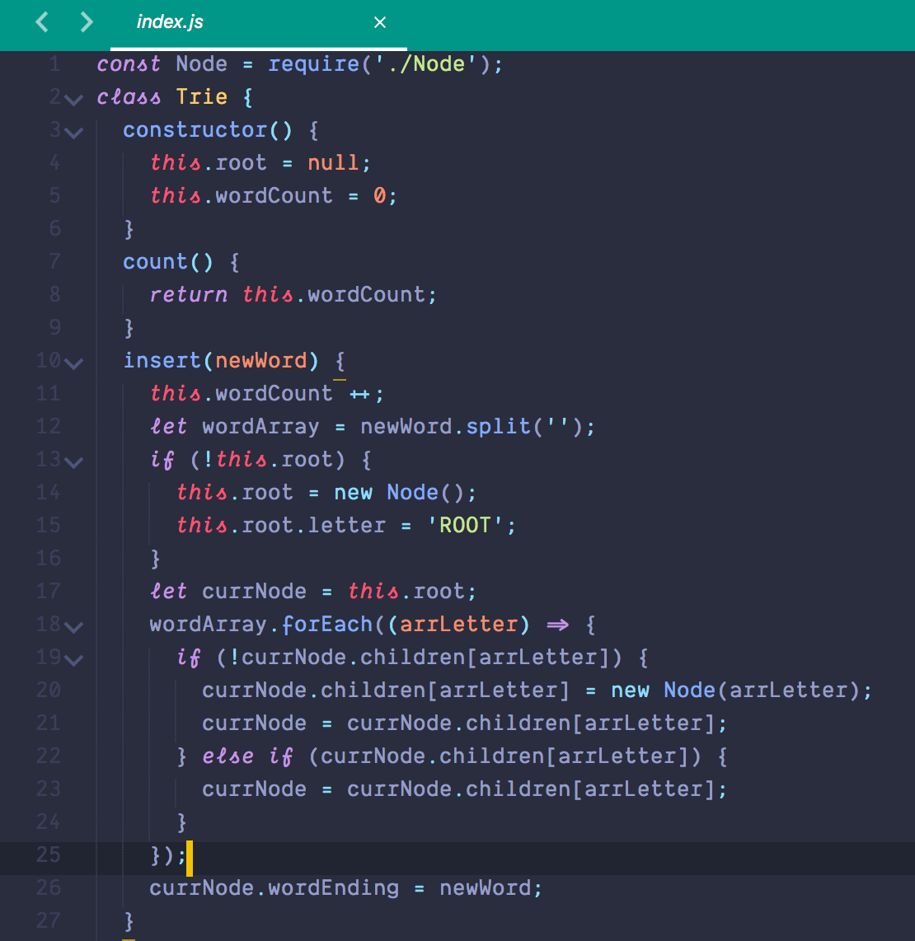Collapse the class Trie fold arrow
This screenshot has height=941, width=915.
(x=74, y=101)
